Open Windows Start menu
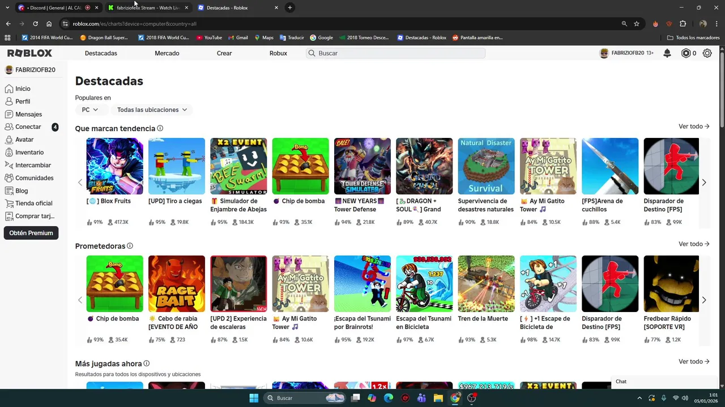This screenshot has width=725, height=407. (254, 398)
